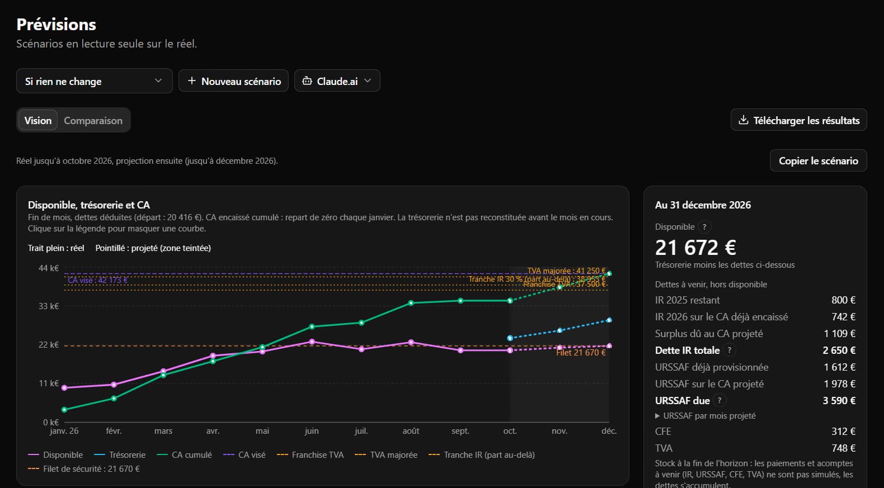This screenshot has height=488, width=884.
Task: Toggle the TVA majorée legend item
Action: pos(386,455)
